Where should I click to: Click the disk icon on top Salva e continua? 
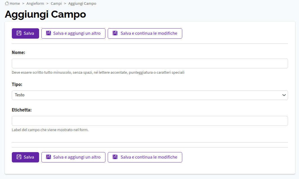[x=115, y=33]
